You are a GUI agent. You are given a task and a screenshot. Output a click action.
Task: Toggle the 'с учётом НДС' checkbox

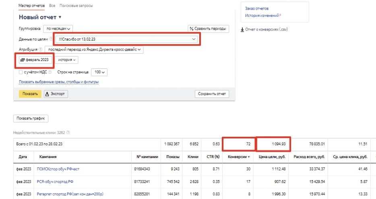click(x=21, y=72)
